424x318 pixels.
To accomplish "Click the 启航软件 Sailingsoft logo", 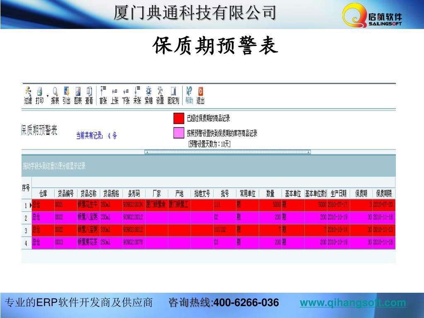I will (372, 15).
